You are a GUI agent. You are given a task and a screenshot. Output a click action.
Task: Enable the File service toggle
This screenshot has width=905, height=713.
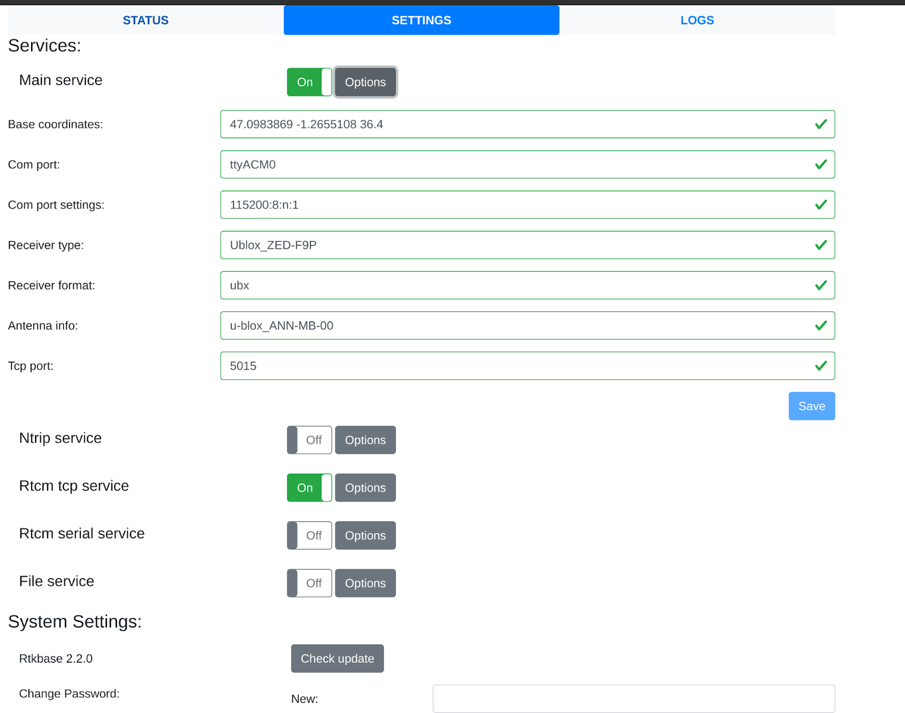point(309,583)
